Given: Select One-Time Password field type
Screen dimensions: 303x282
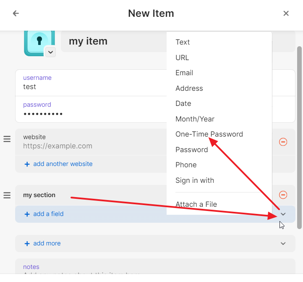Looking at the screenshot, I should 209,134.
